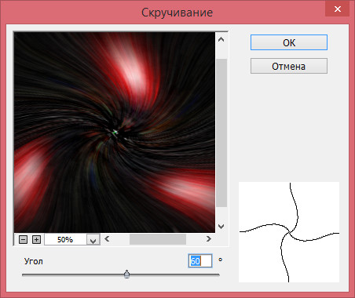355x298 pixels.
Task: Close the Скручивание dialog window
Action: 338,9
